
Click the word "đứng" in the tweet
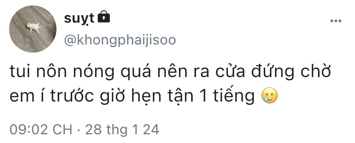(x=272, y=72)
